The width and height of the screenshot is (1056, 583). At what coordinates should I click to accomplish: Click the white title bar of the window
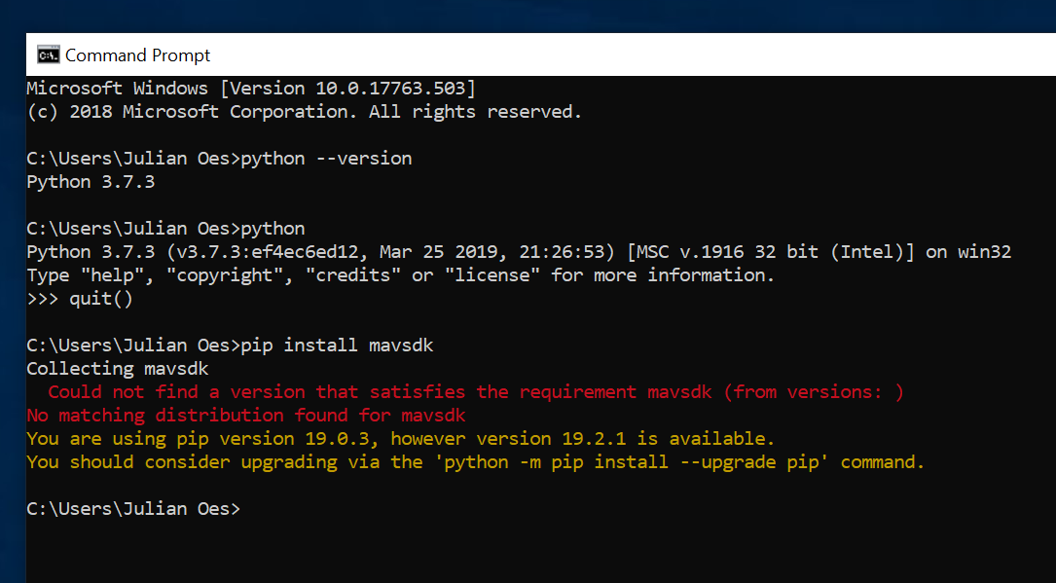(584, 55)
